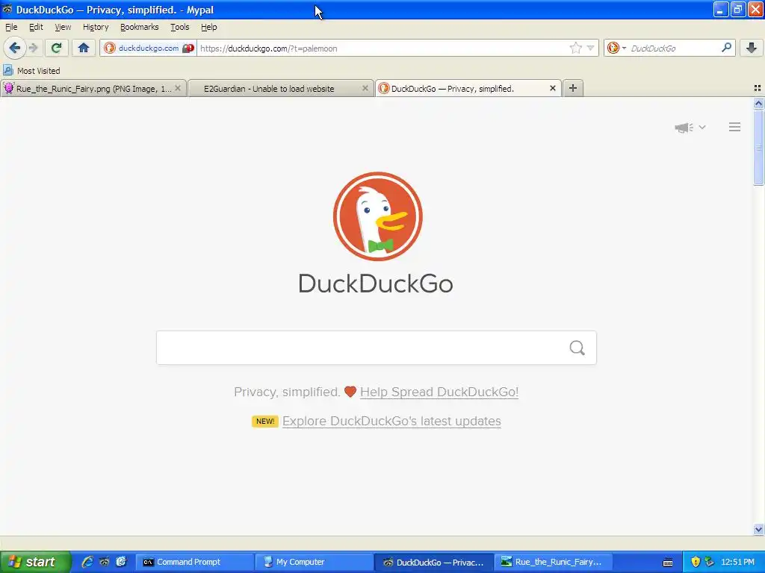Click the 12:51 PM system clock

[x=737, y=562]
